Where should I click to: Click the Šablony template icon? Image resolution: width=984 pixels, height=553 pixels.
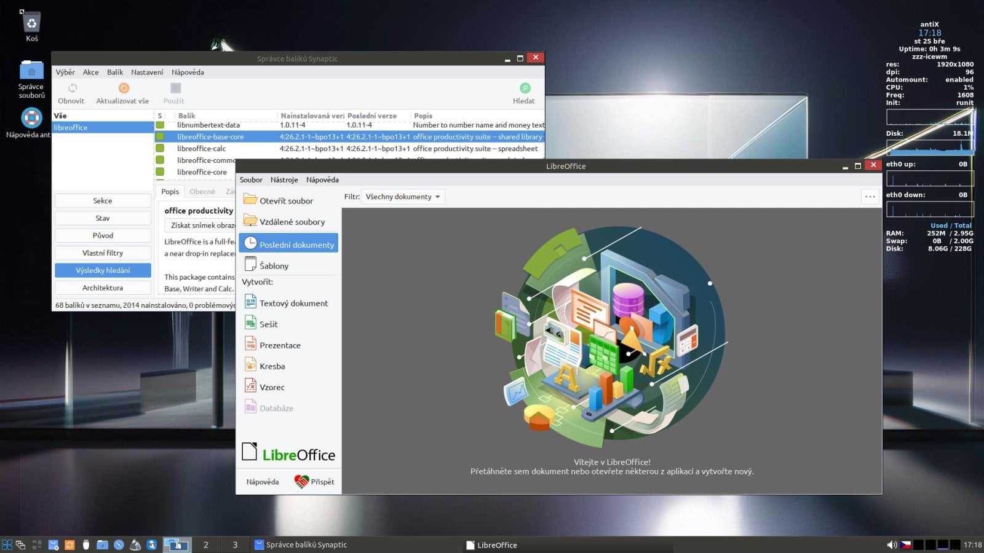(x=250, y=264)
